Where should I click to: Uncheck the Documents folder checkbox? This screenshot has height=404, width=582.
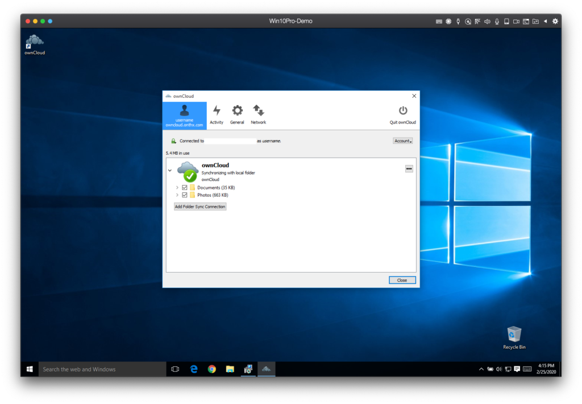pos(185,188)
